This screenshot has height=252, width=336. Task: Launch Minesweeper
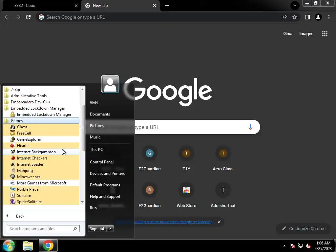(41, 177)
